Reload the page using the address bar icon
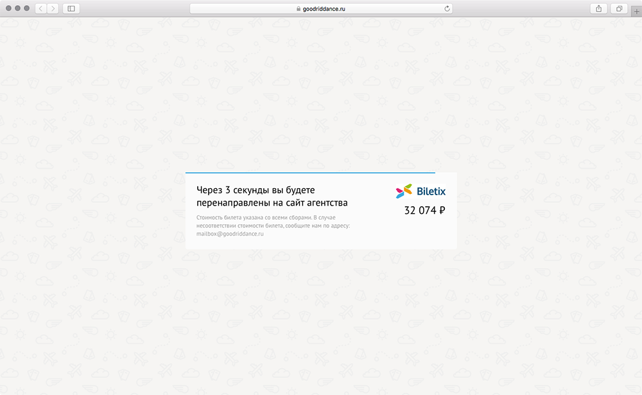Image resolution: width=642 pixels, height=395 pixels. [447, 8]
